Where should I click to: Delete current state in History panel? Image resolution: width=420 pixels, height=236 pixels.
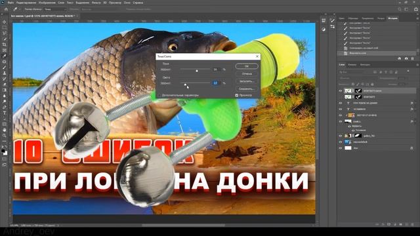tap(413, 58)
